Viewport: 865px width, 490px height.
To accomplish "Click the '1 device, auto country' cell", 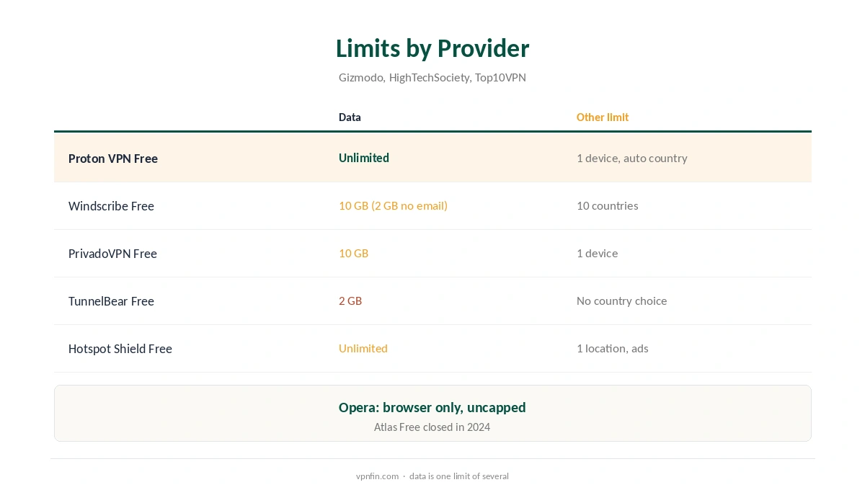I will coord(632,158).
